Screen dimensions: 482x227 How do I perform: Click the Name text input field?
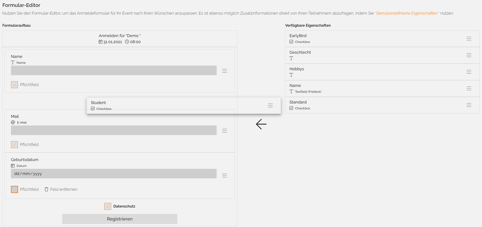click(114, 70)
